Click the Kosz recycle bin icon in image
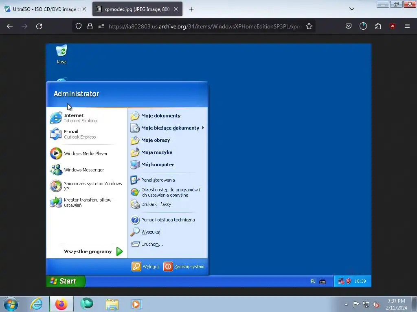417x312 pixels. tap(61, 54)
